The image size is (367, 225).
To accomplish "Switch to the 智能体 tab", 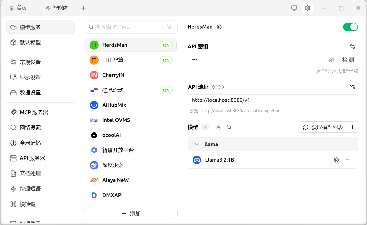I will coord(57,8).
